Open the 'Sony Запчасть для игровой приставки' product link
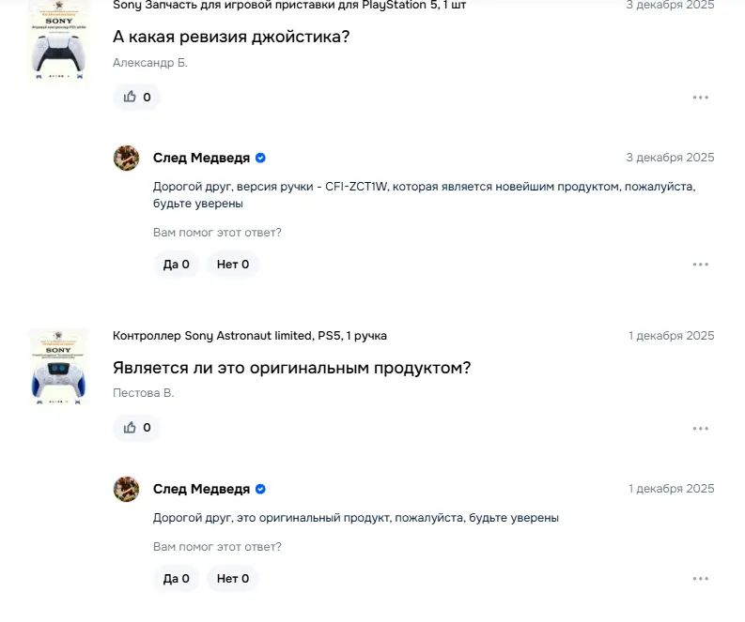Viewport: 745px width, 622px height. tap(288, 5)
